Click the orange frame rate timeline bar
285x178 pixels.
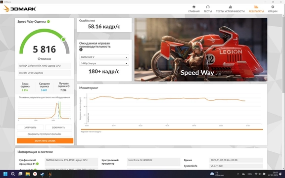(x=172, y=130)
